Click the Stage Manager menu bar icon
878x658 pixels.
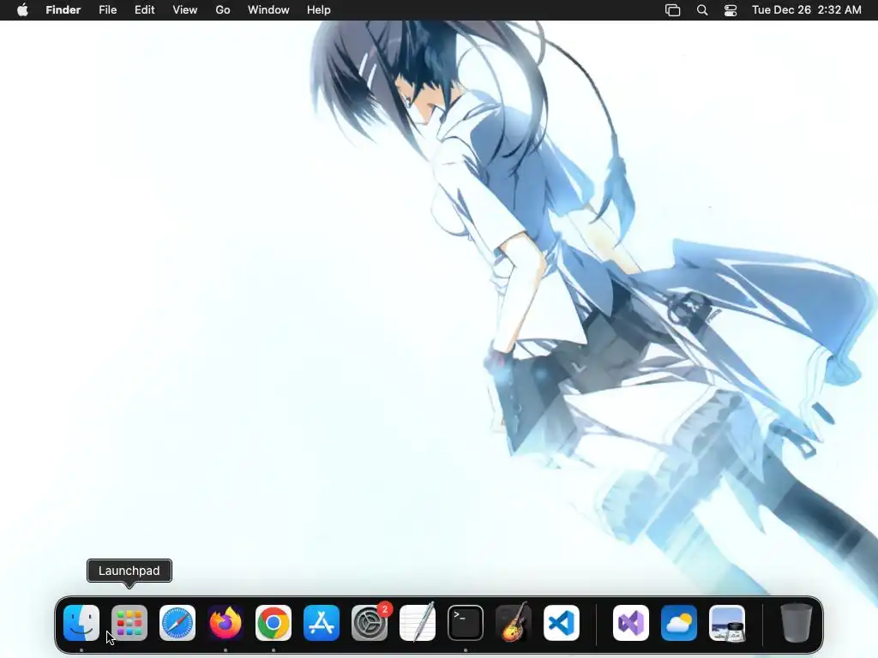[x=672, y=10]
